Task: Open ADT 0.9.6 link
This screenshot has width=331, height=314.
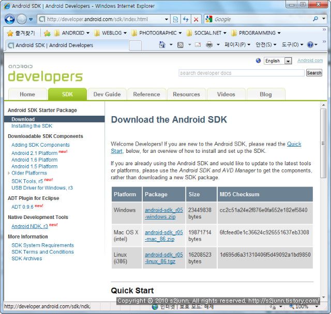Action: 22,207
